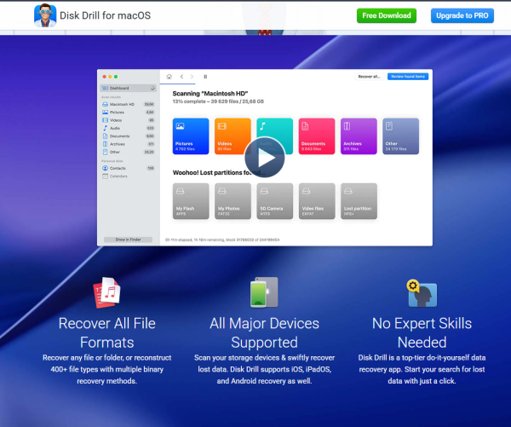
Task: Click the head with gear expert icon
Action: coord(422,293)
